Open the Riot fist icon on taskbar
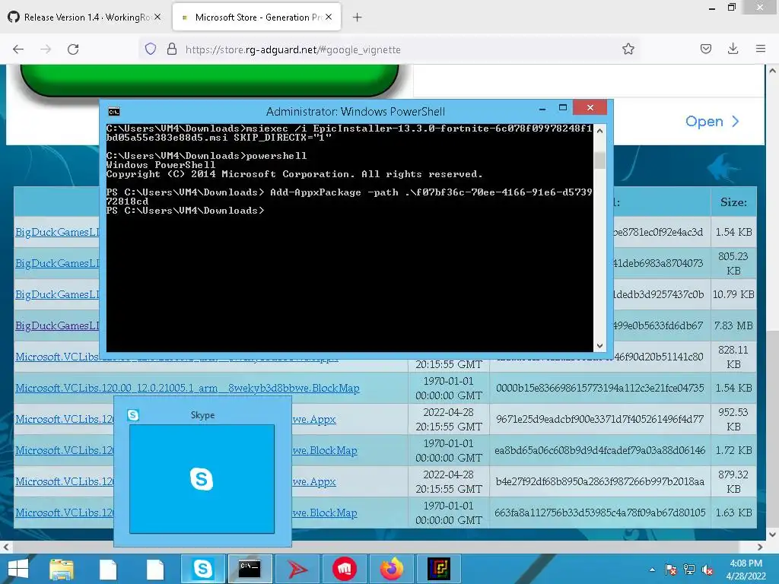779x584 pixels. click(345, 569)
